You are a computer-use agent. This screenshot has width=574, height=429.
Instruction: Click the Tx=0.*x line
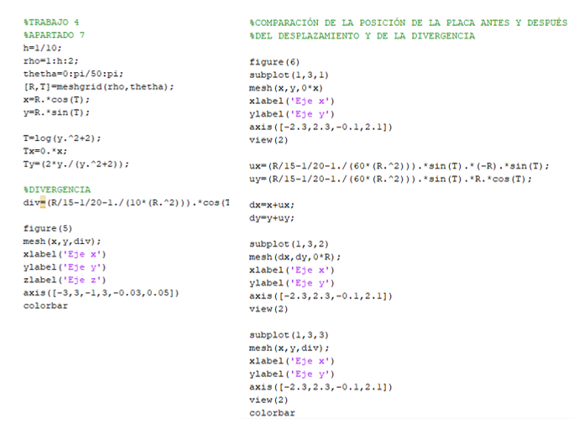(45, 151)
